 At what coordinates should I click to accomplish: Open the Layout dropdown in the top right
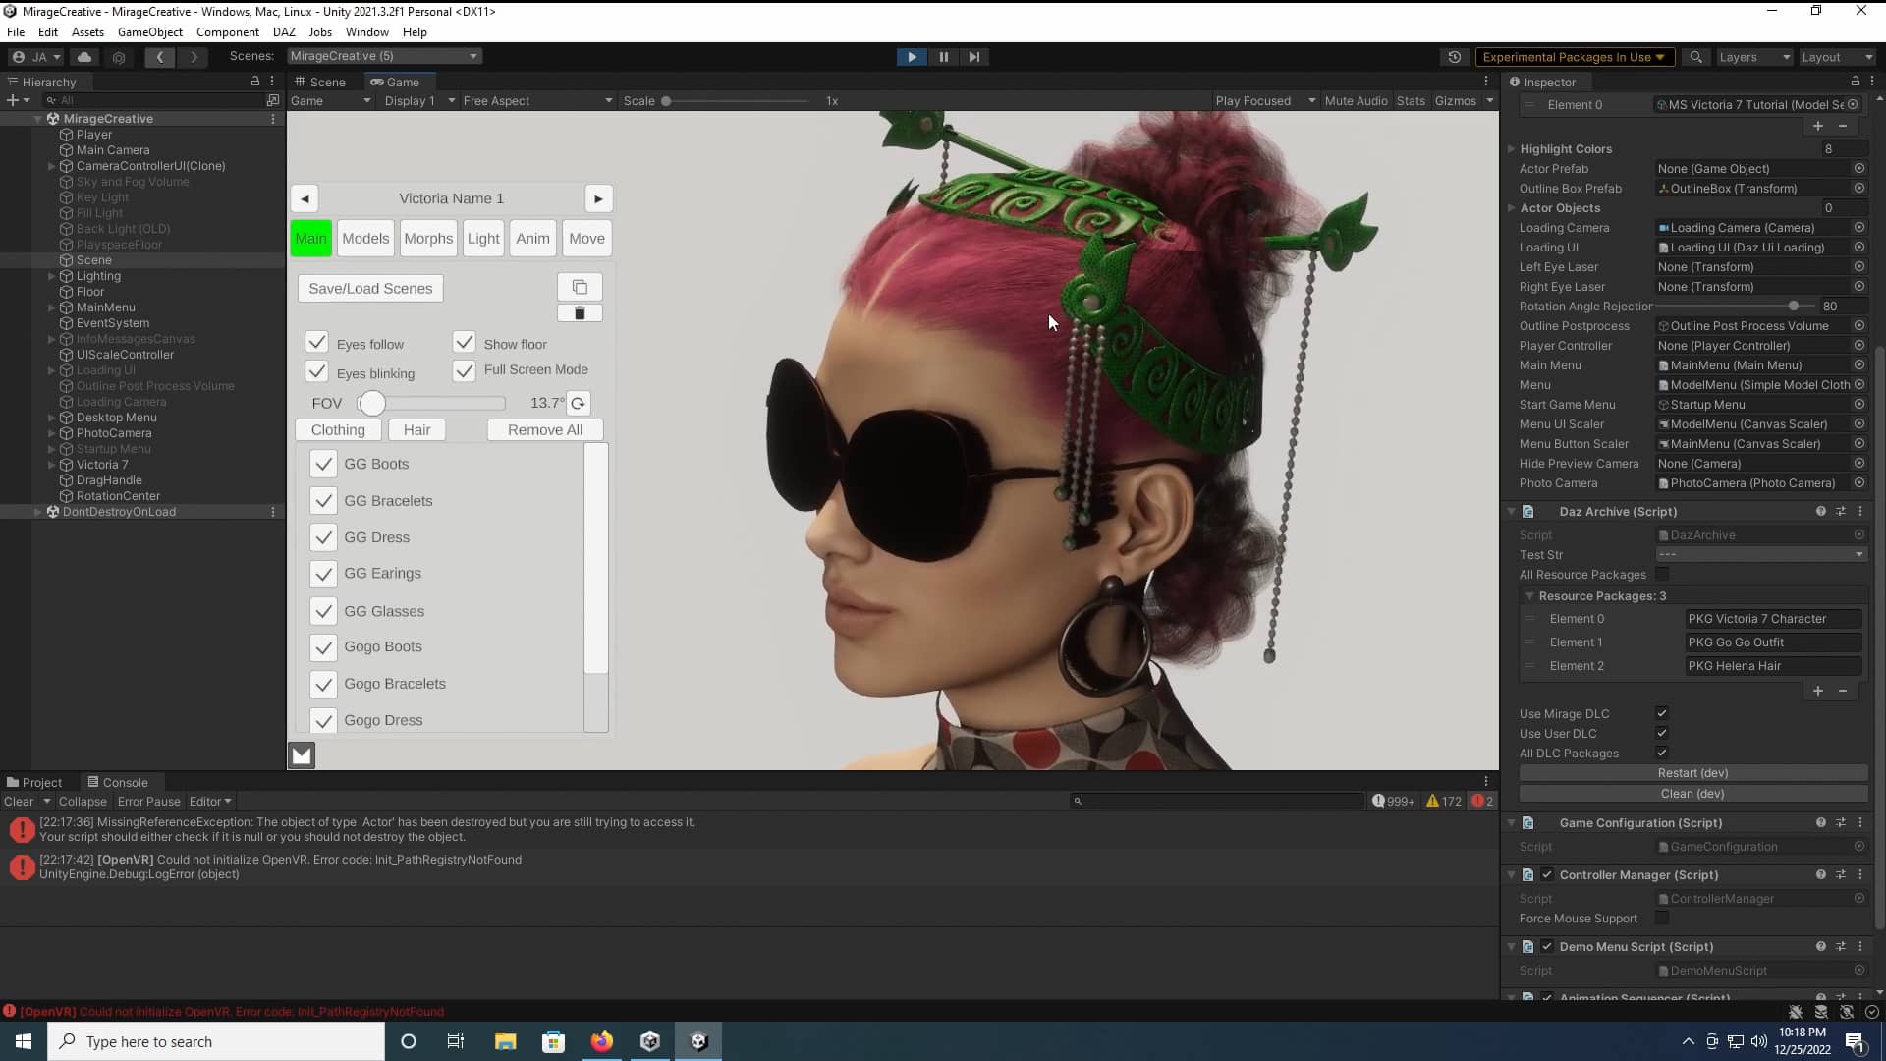[1835, 56]
